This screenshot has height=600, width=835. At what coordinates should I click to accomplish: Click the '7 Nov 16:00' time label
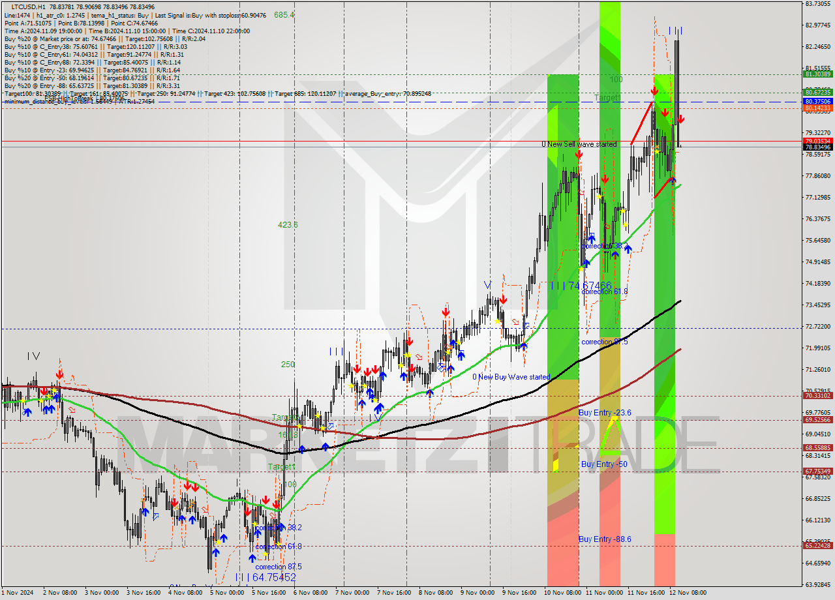pos(394,593)
